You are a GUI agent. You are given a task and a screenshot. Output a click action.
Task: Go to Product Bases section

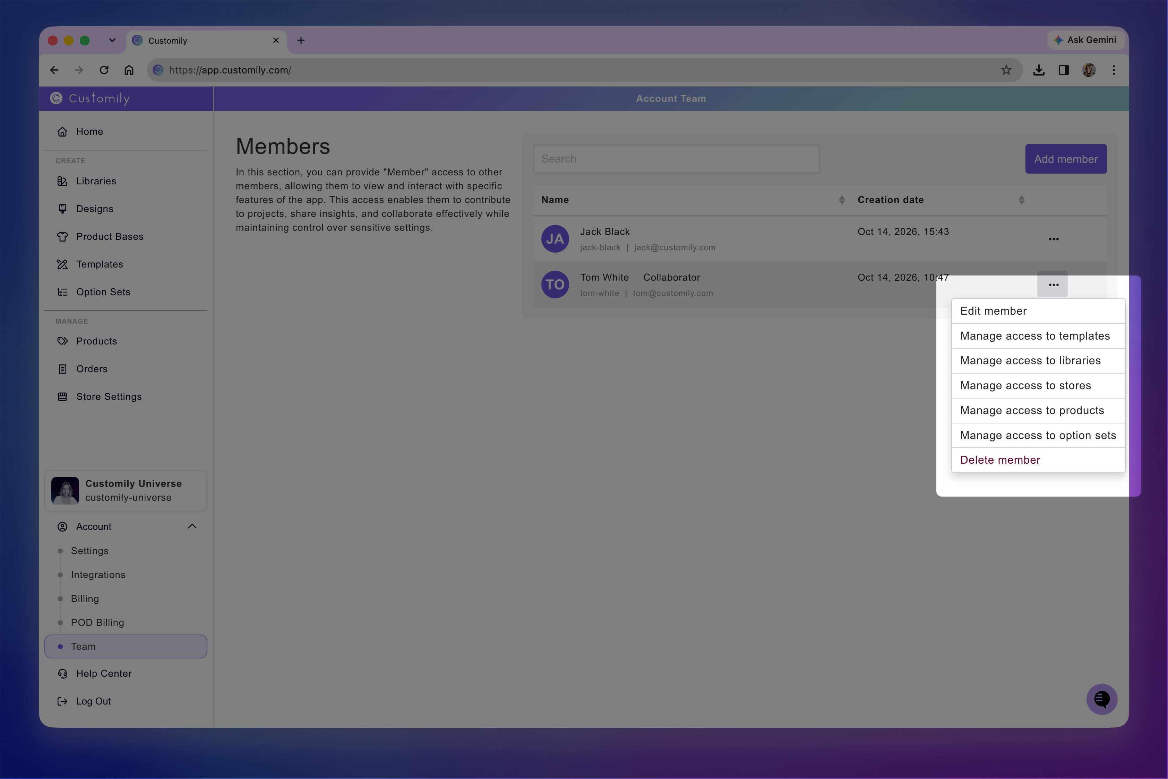[x=109, y=237]
